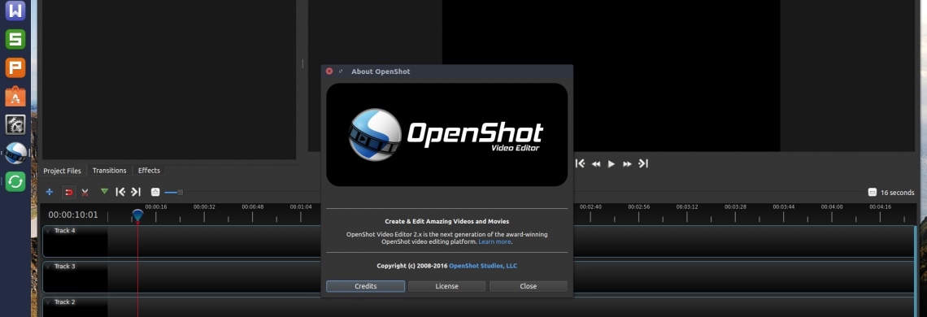
Task: Play the preview video
Action: pyautogui.click(x=611, y=164)
